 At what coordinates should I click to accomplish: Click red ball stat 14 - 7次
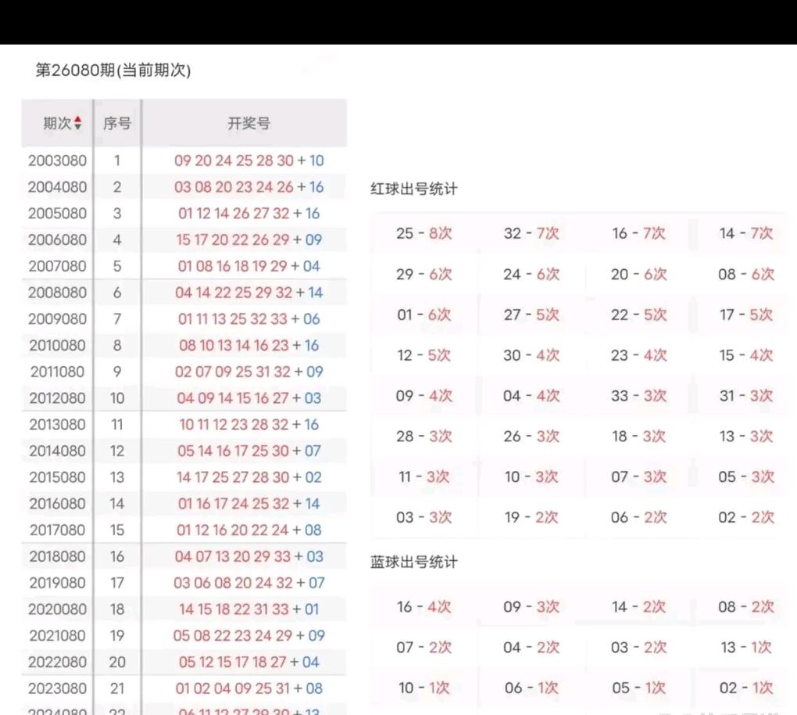coord(746,234)
